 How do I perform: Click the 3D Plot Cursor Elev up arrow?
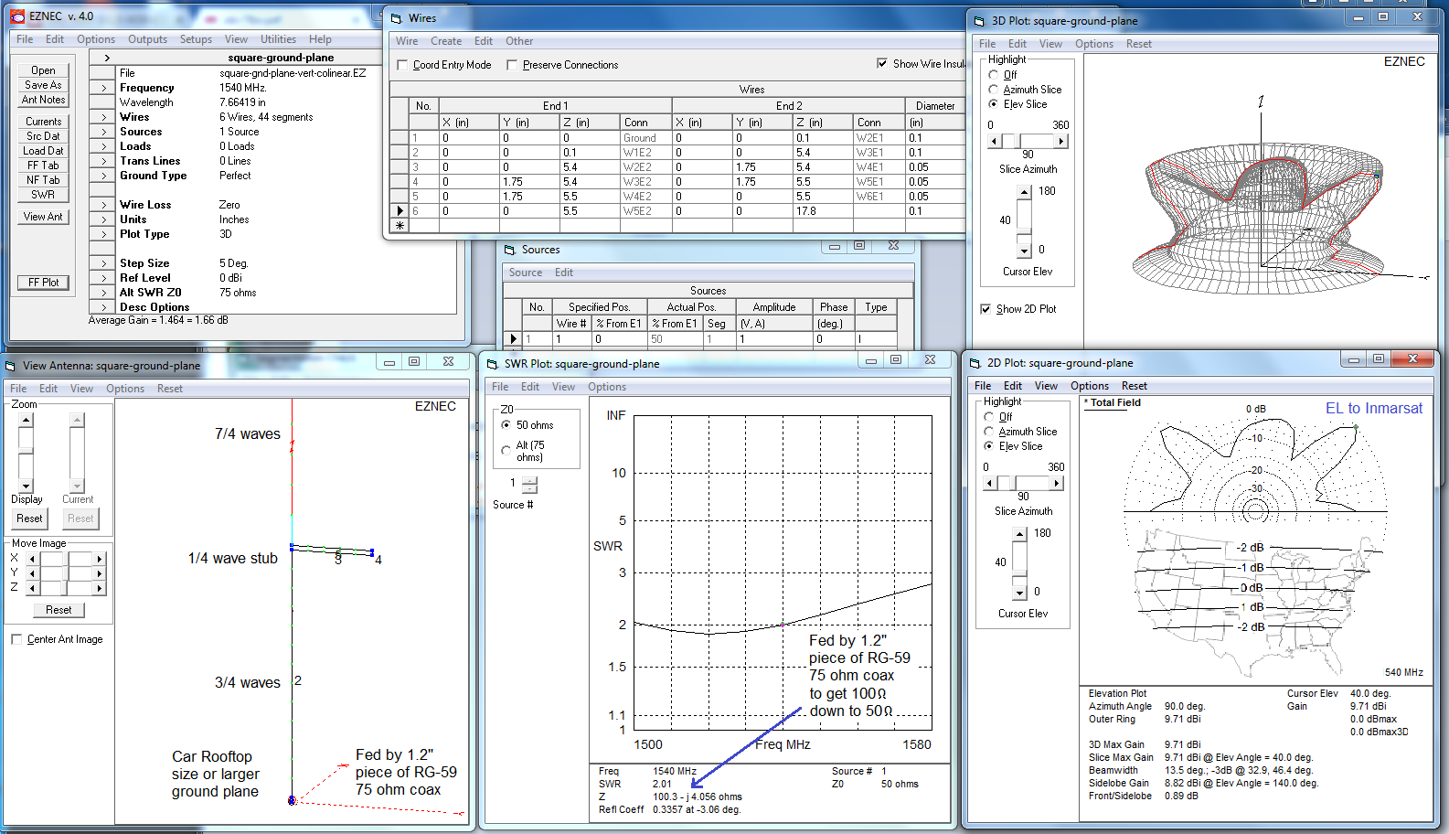[x=1024, y=192]
